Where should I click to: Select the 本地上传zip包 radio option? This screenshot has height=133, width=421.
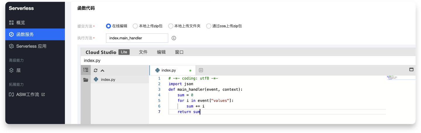point(135,26)
